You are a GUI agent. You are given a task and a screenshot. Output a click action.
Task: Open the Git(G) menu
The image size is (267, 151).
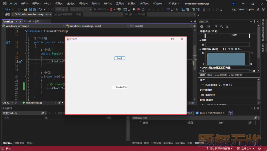pyautogui.click(x=48, y=3)
